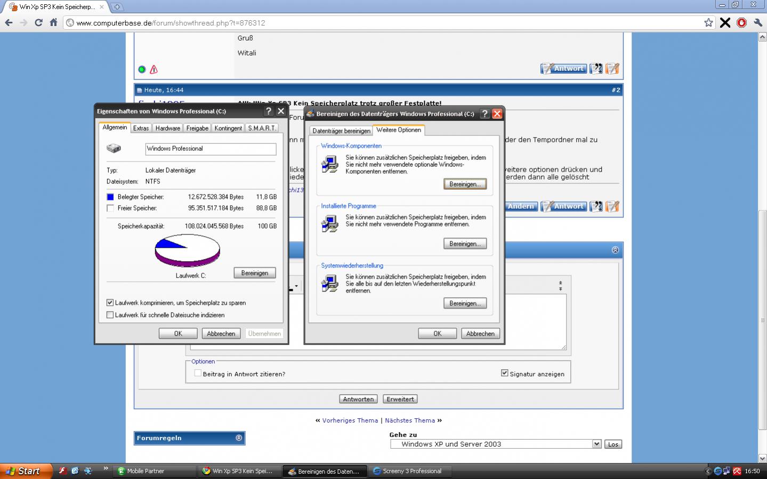Click Abbrechen in the Eigenschaften dialog
767x479 pixels.
click(221, 334)
